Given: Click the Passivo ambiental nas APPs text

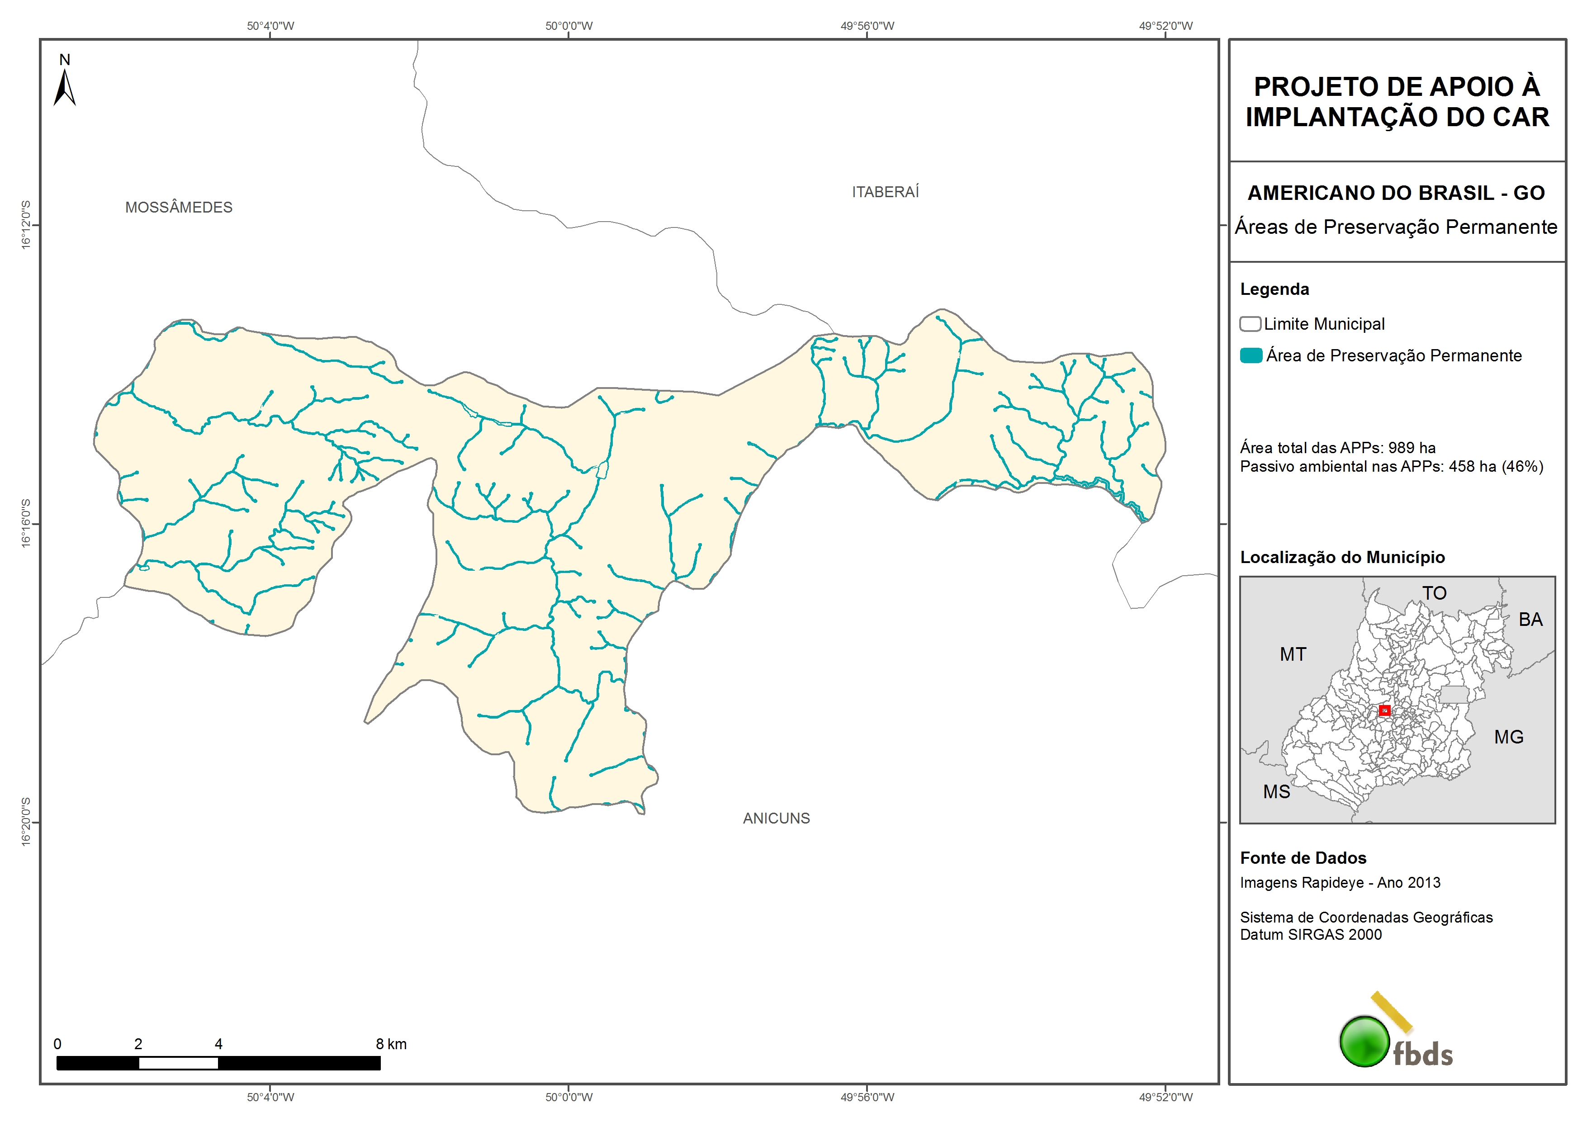Looking at the screenshot, I should (1391, 467).
